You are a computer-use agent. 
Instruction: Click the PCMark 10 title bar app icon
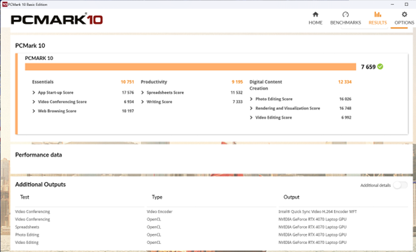(5, 4)
